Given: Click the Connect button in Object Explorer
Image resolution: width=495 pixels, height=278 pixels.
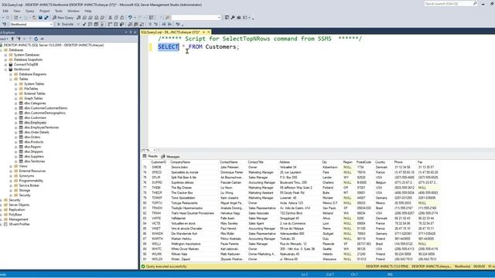Looking at the screenshot, I should point(4,39).
